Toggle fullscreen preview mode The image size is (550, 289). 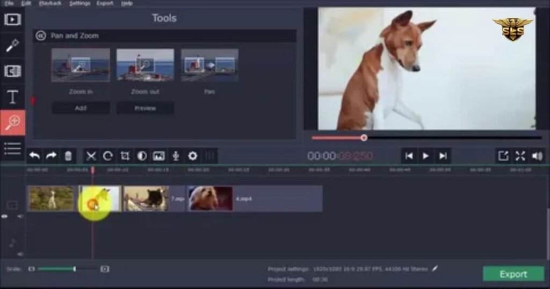click(x=520, y=156)
